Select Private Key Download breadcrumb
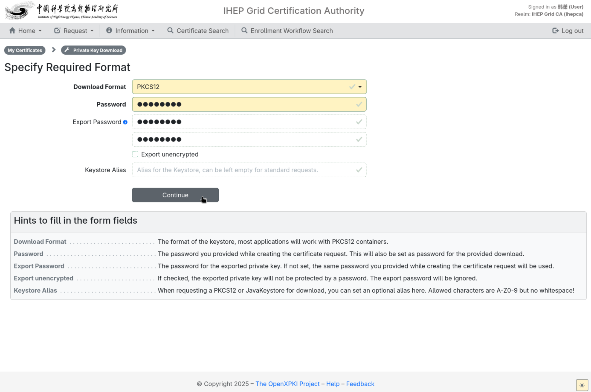The height and width of the screenshot is (392, 591). click(93, 50)
